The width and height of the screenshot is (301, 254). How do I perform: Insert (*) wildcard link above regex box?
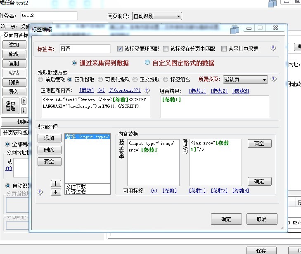pos(101,90)
